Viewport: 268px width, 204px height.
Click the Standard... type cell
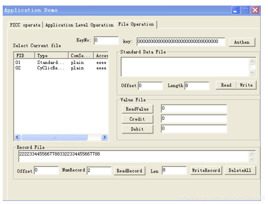coord(51,62)
